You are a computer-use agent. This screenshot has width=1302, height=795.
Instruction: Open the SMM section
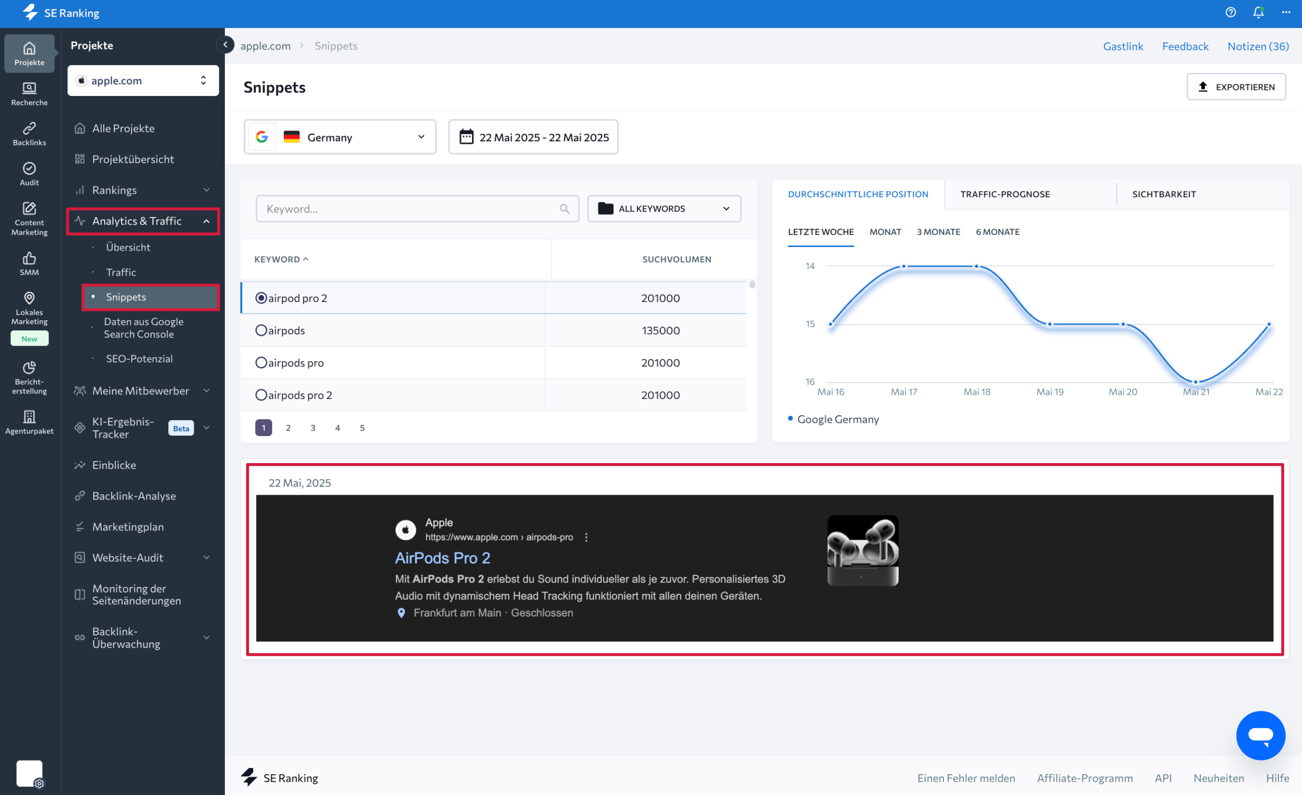coord(29,264)
